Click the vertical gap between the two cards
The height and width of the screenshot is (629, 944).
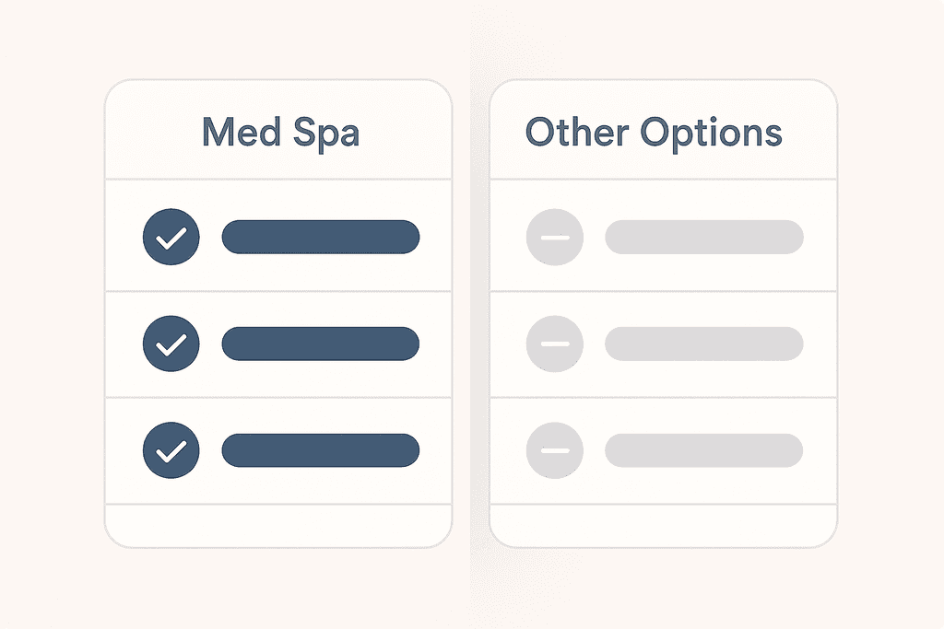click(x=470, y=313)
